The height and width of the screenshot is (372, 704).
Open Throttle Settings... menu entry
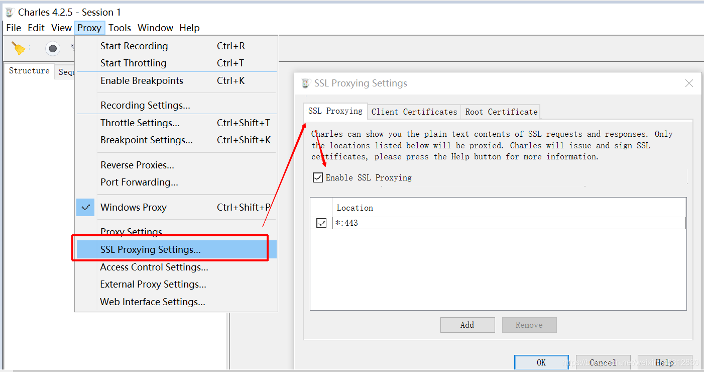[176, 123]
